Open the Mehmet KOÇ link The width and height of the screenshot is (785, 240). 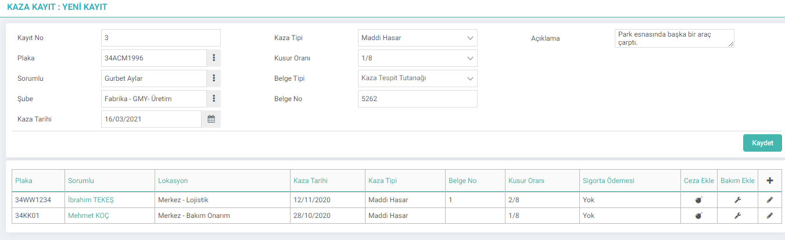88,216
